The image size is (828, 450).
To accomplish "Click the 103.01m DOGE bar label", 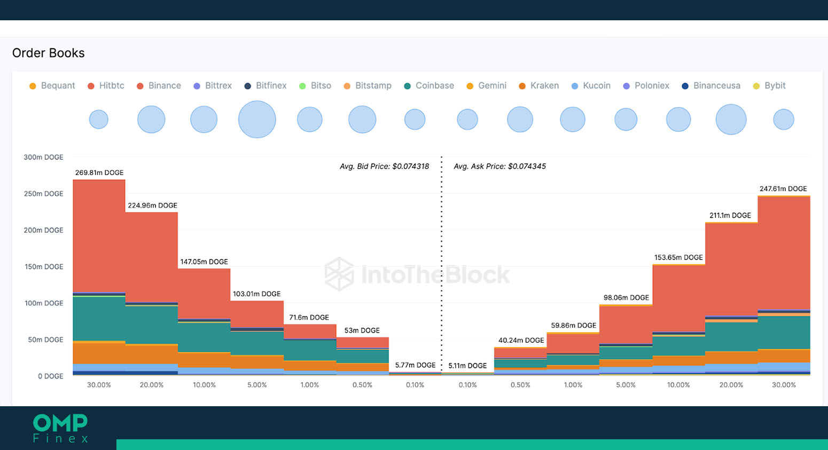I will coord(256,294).
